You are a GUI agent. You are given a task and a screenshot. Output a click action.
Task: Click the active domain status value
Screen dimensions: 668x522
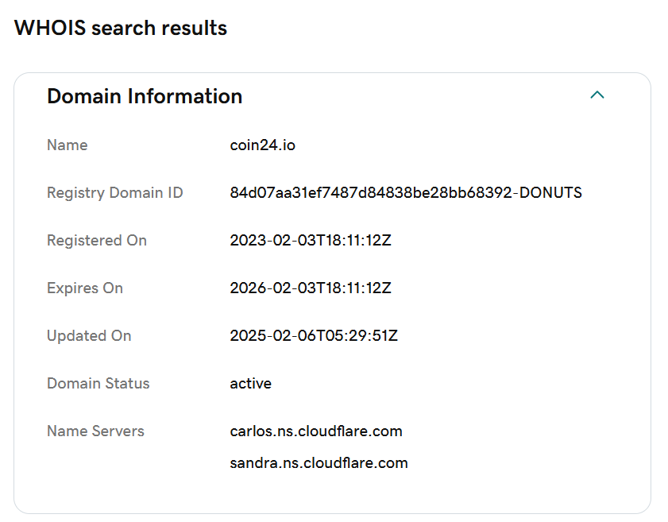pos(250,384)
